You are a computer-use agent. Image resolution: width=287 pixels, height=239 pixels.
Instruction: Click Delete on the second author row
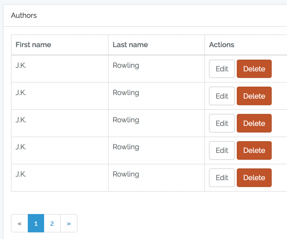[x=254, y=96]
